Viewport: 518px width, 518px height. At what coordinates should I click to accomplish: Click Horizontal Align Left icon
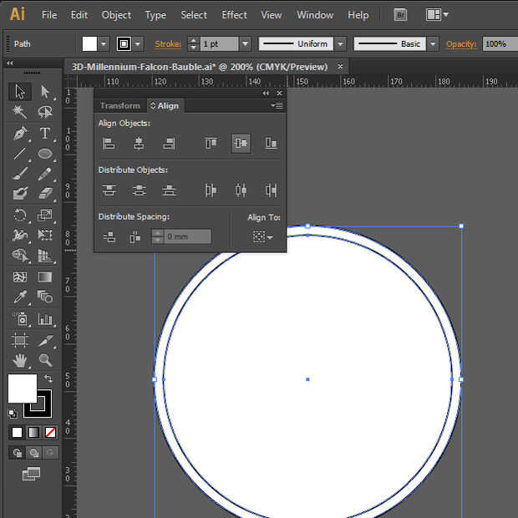click(109, 144)
